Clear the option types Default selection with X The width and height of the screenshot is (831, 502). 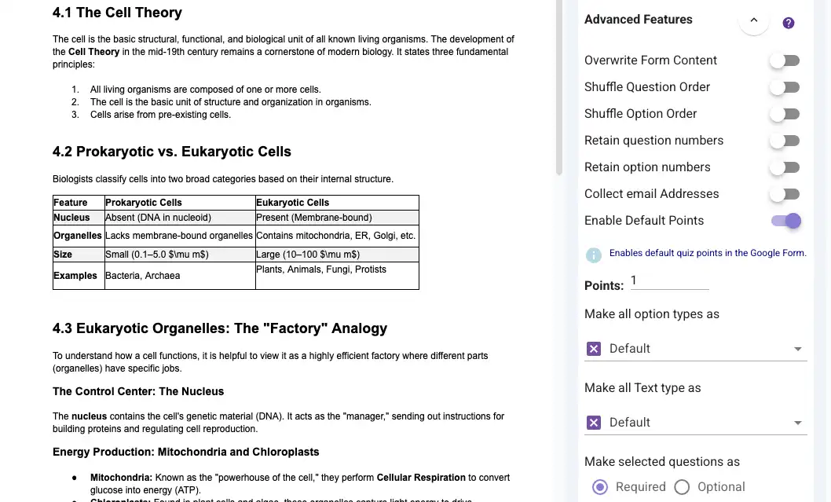tap(593, 348)
